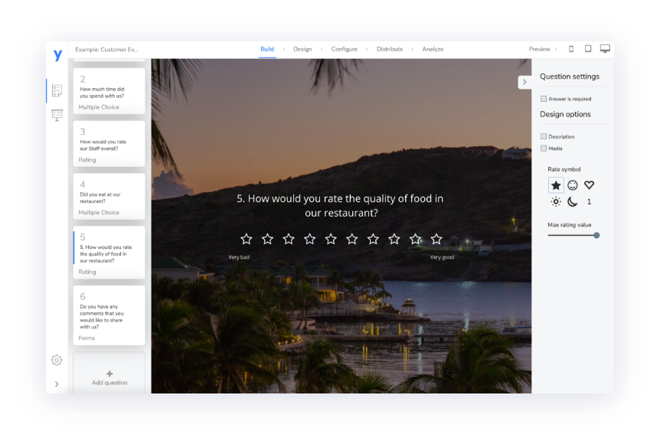
Task: Switch to tablet preview icon
Action: click(x=588, y=49)
